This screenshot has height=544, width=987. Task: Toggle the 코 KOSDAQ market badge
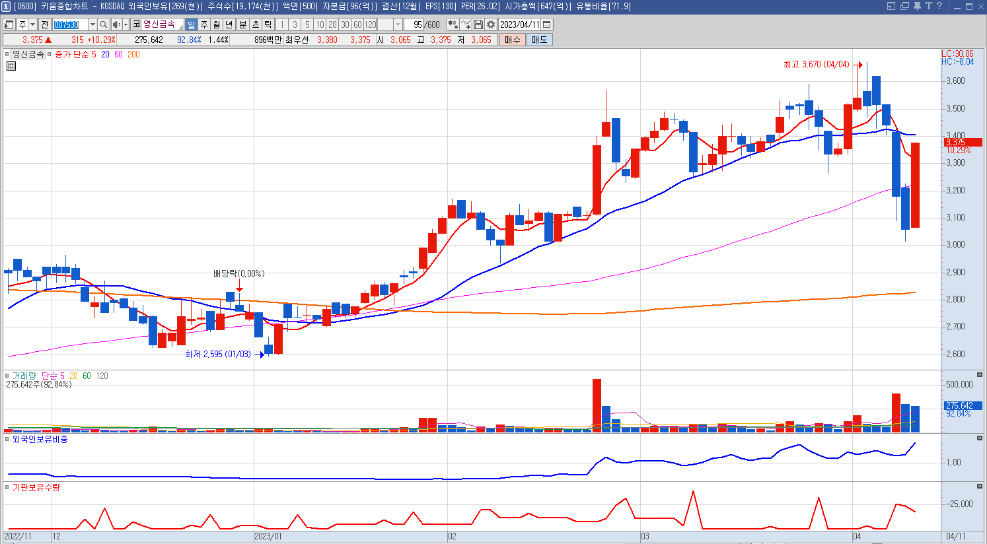(137, 24)
